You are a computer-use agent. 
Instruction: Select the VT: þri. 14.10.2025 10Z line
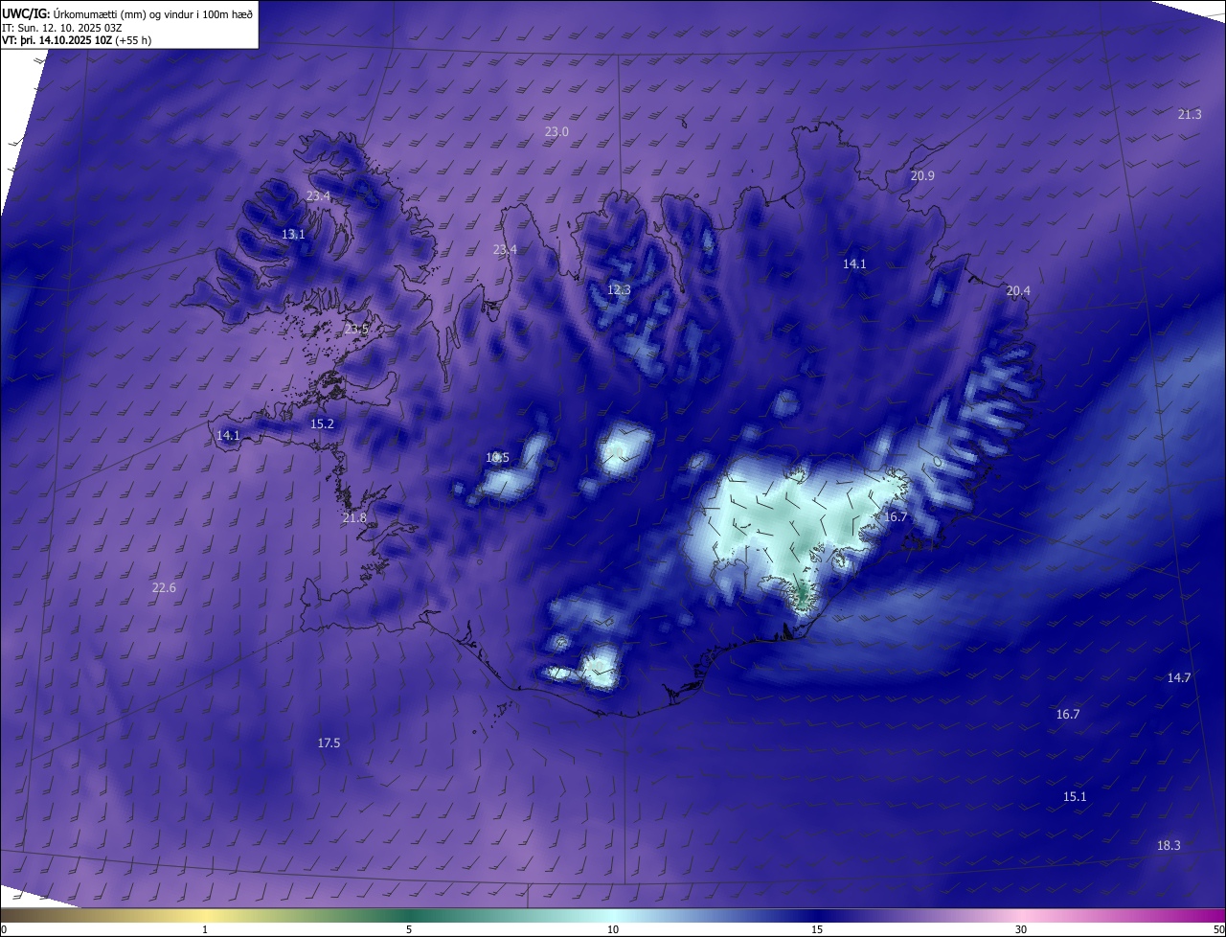pos(57,40)
